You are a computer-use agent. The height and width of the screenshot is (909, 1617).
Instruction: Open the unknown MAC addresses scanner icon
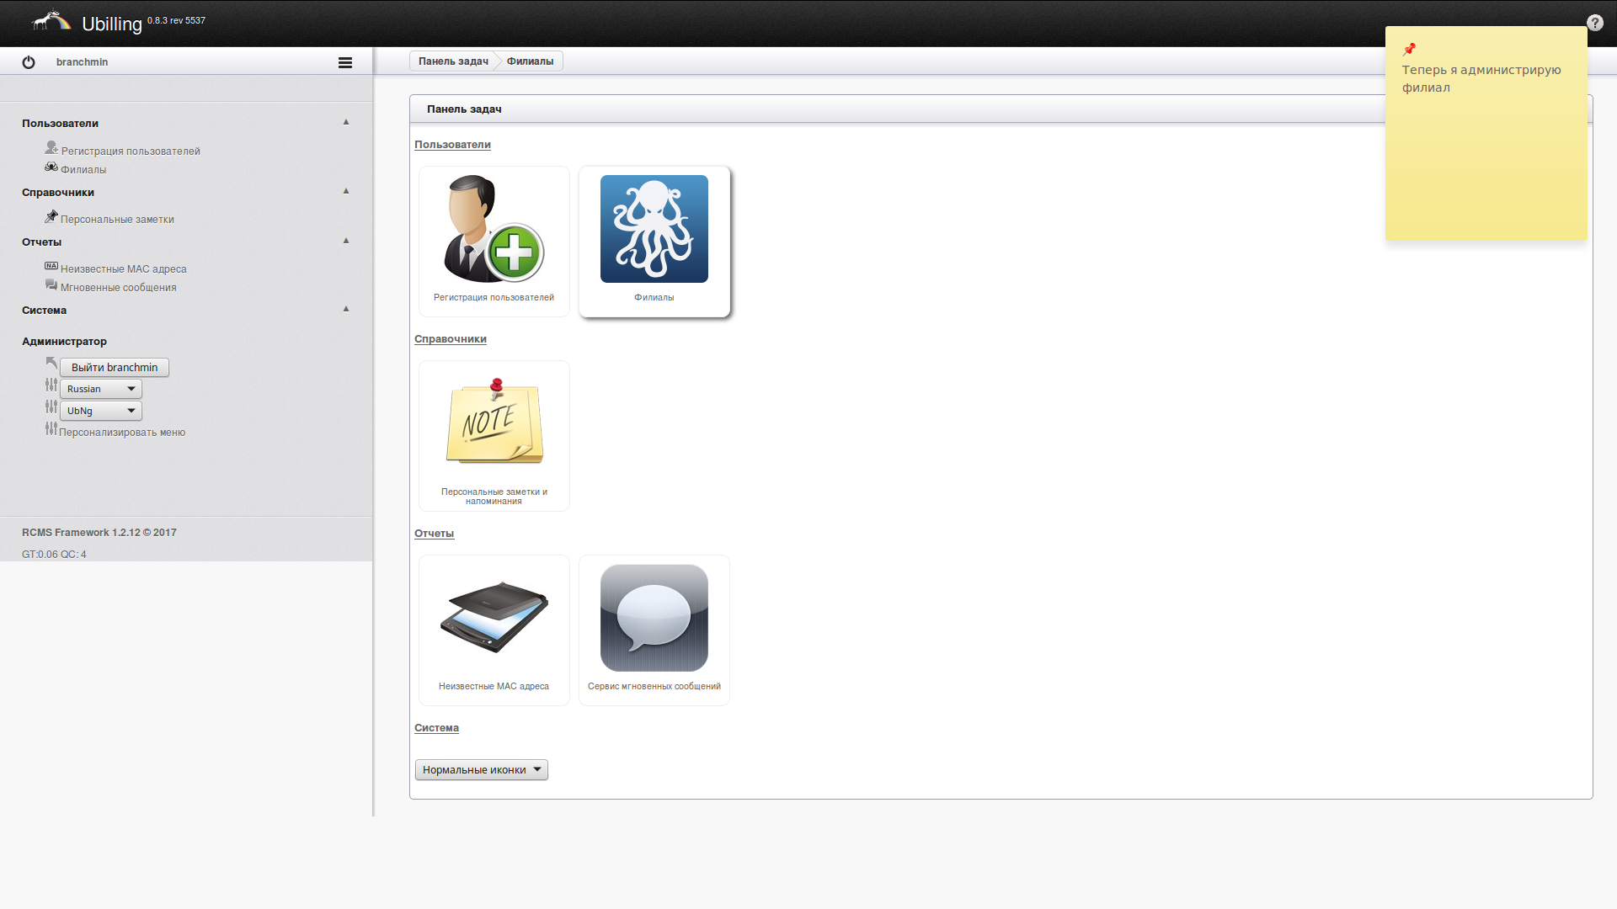[494, 617]
